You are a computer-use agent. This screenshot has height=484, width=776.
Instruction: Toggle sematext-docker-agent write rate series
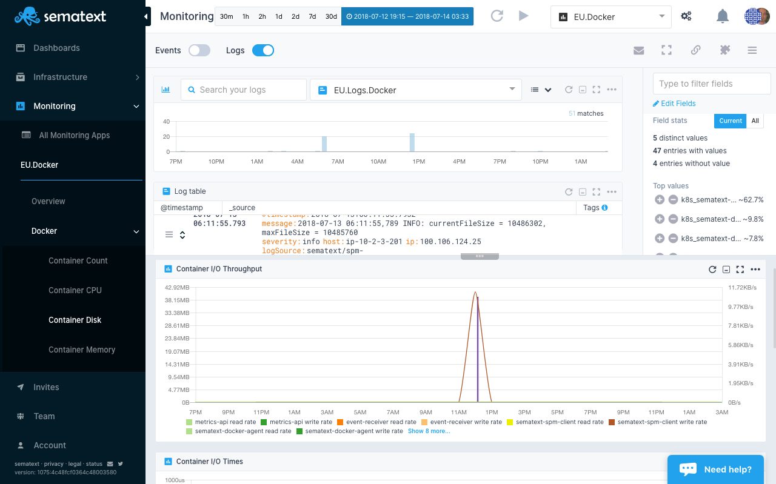(350, 431)
